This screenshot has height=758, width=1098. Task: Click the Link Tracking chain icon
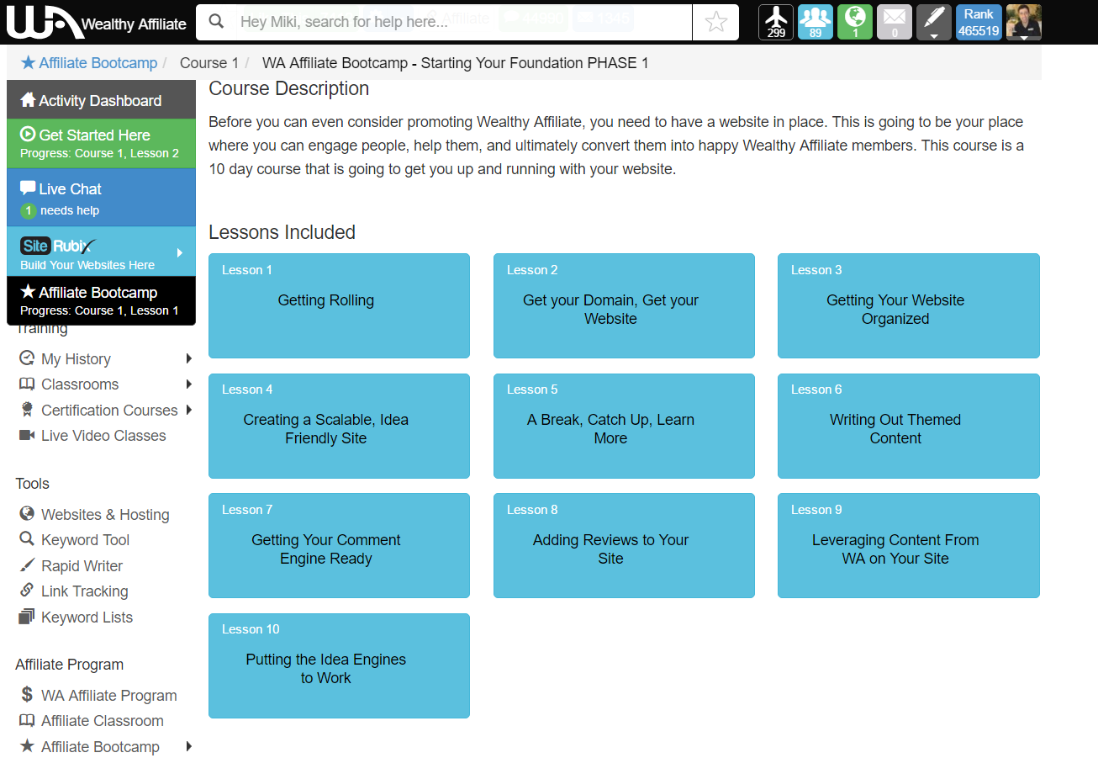click(27, 590)
